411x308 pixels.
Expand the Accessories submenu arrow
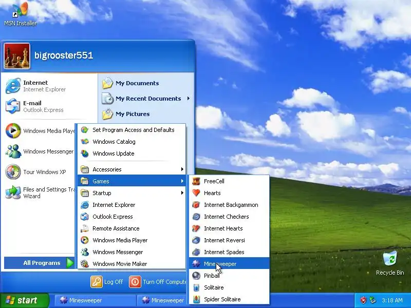pyautogui.click(x=182, y=169)
